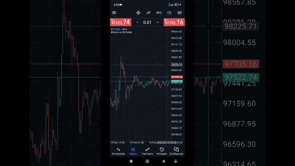Tap the BUY 97705.16 button
Viewport: 295px width, 166px height.
point(174,22)
